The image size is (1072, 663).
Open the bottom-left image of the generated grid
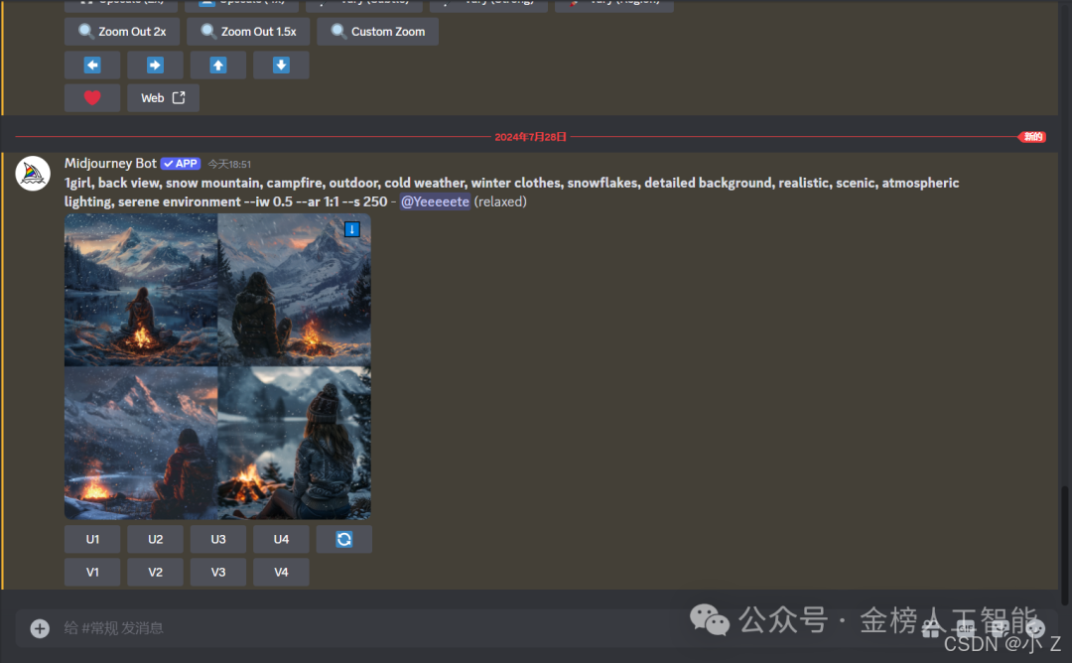pos(141,443)
